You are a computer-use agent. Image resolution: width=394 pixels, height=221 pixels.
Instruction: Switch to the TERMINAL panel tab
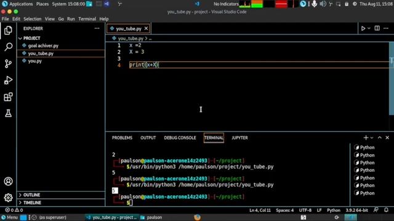(214, 138)
